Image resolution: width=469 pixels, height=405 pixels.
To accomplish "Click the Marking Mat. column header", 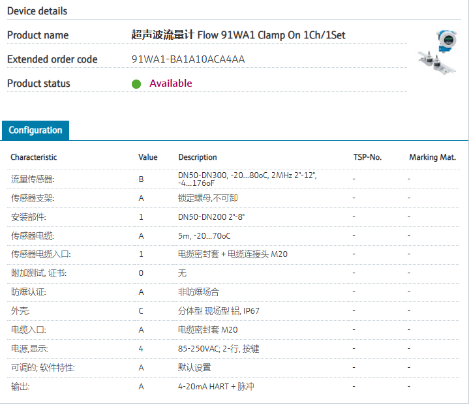I will (432, 157).
